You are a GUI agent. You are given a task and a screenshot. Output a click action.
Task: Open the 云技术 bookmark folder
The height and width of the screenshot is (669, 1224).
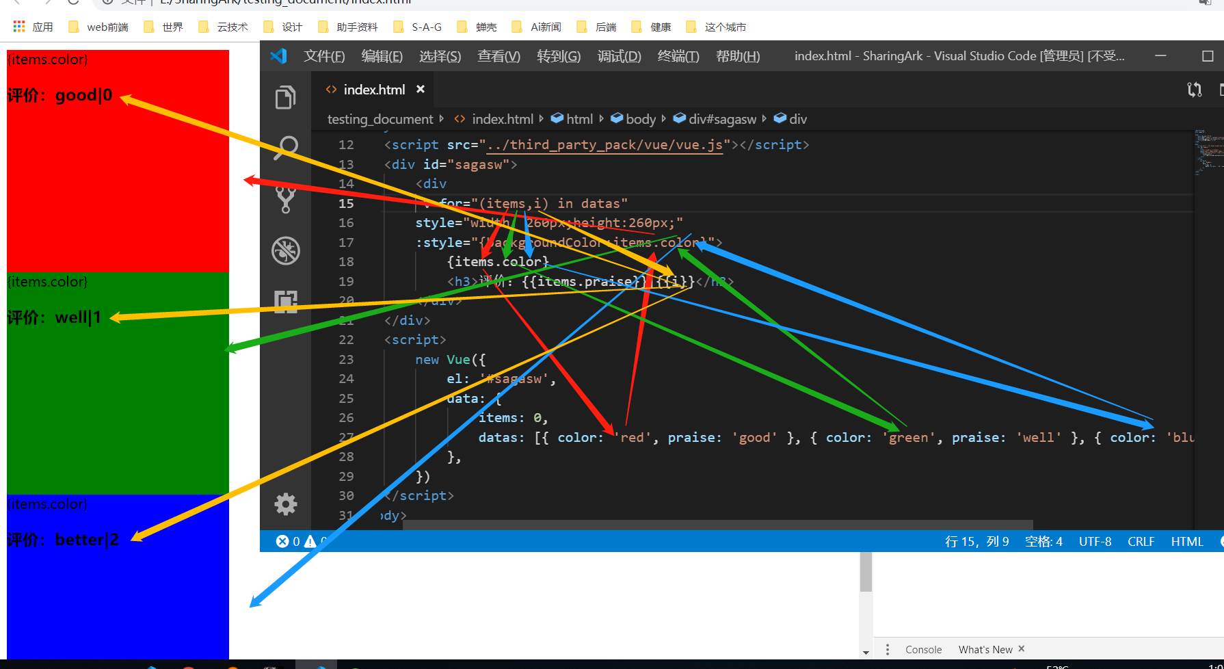click(x=223, y=27)
